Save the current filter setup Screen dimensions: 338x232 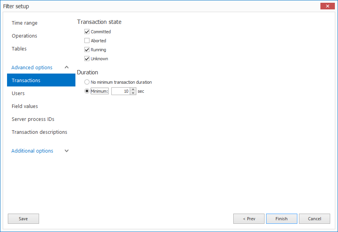tap(23, 219)
